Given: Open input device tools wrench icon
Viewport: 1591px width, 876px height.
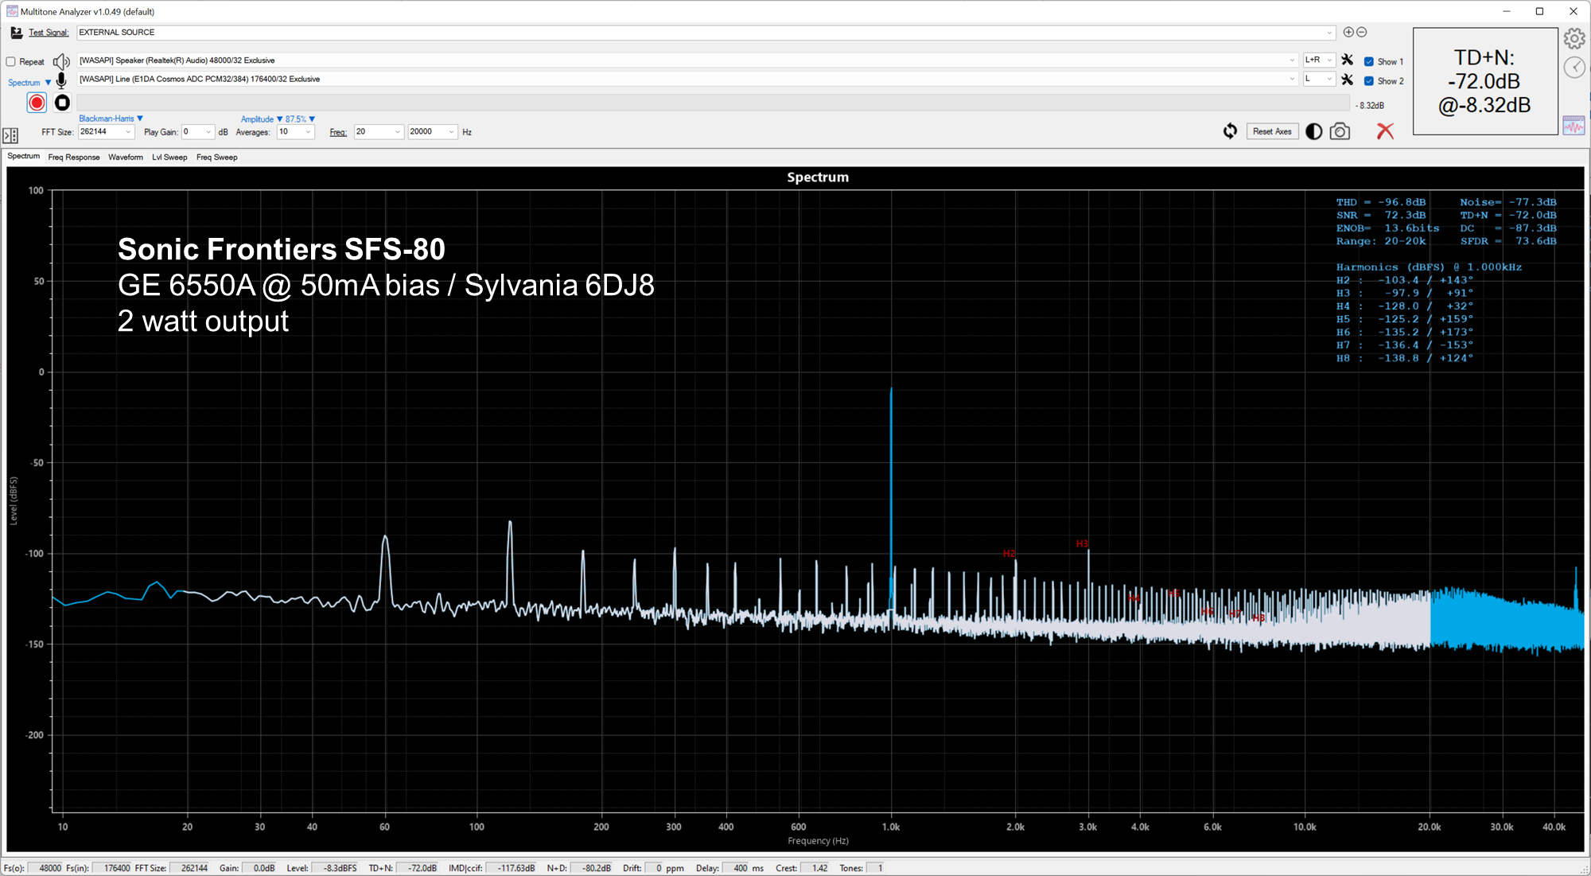Looking at the screenshot, I should 1347,80.
